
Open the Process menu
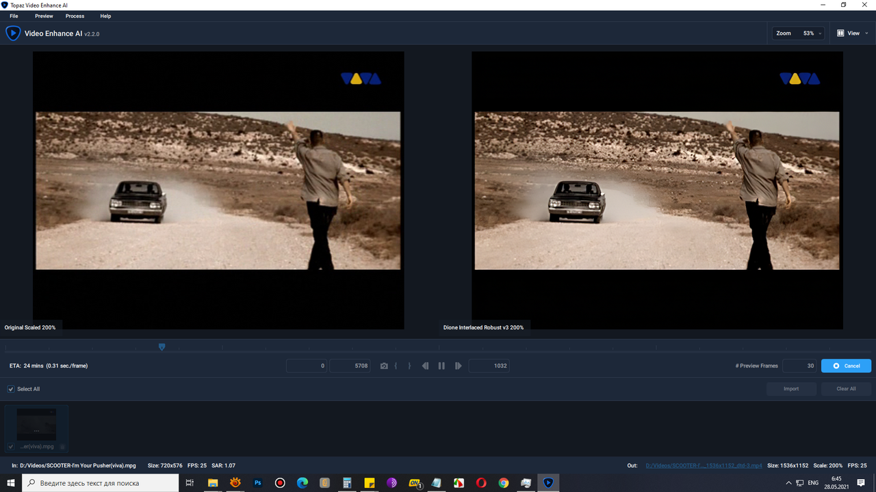click(x=75, y=16)
